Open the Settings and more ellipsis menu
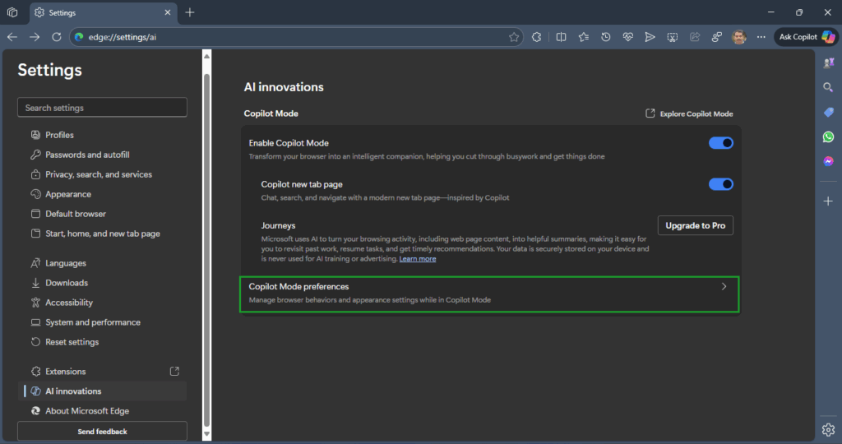This screenshot has height=444, width=842. coord(761,37)
